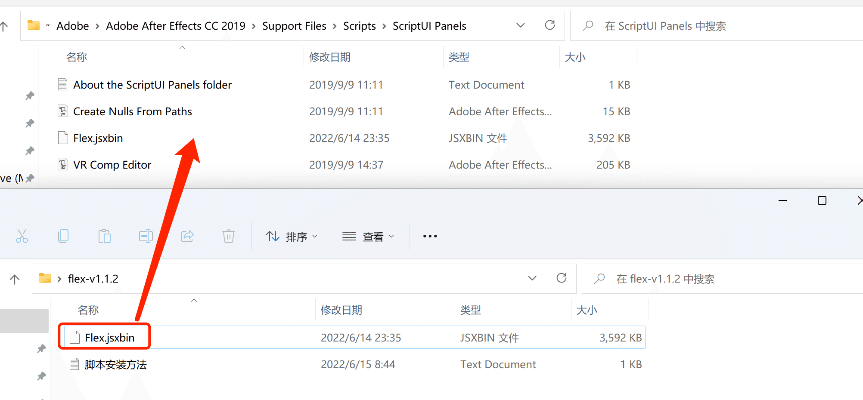Refresh the ScriptUI Panels folder

tap(550, 25)
